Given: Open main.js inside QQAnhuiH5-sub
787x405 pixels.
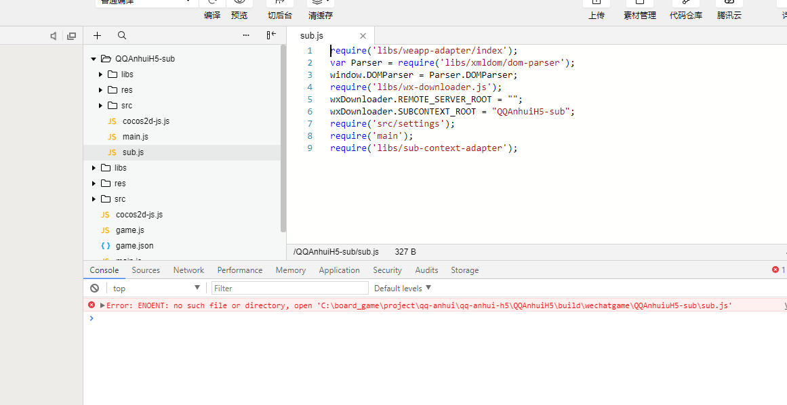Looking at the screenshot, I should pyautogui.click(x=136, y=136).
